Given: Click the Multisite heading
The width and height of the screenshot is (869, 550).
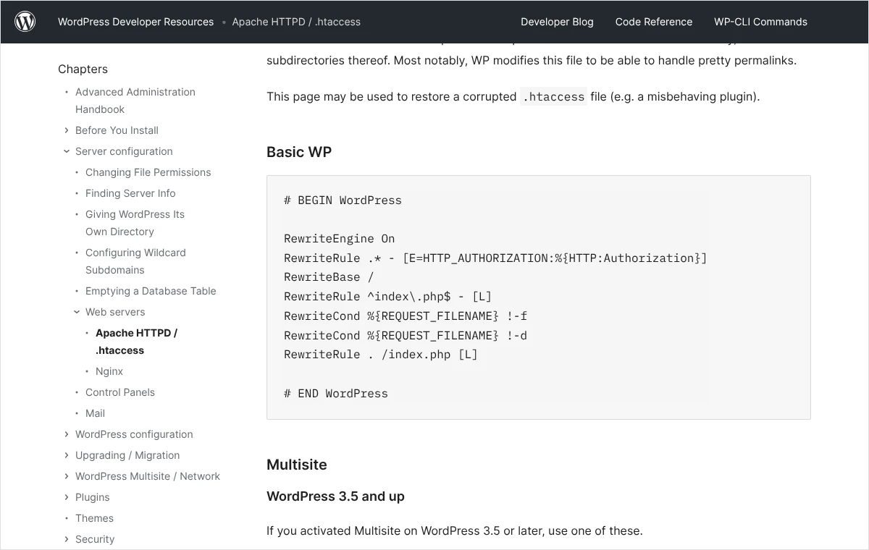Looking at the screenshot, I should (297, 465).
